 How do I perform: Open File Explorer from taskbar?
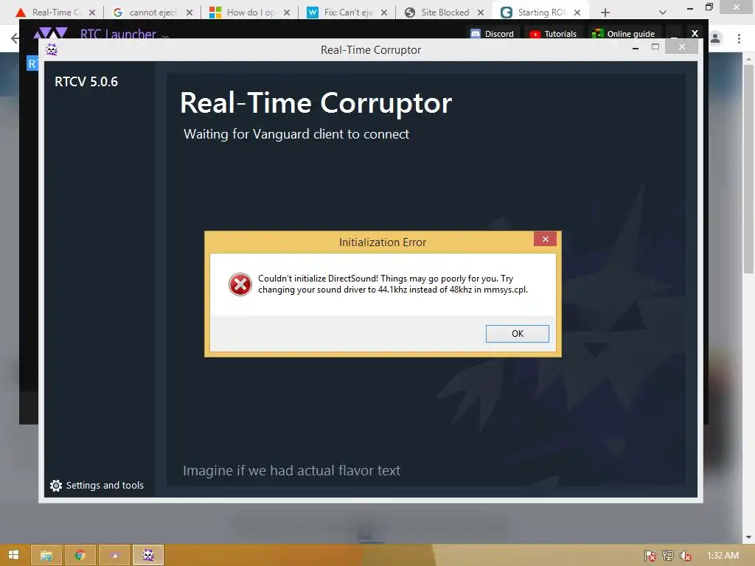click(x=46, y=556)
